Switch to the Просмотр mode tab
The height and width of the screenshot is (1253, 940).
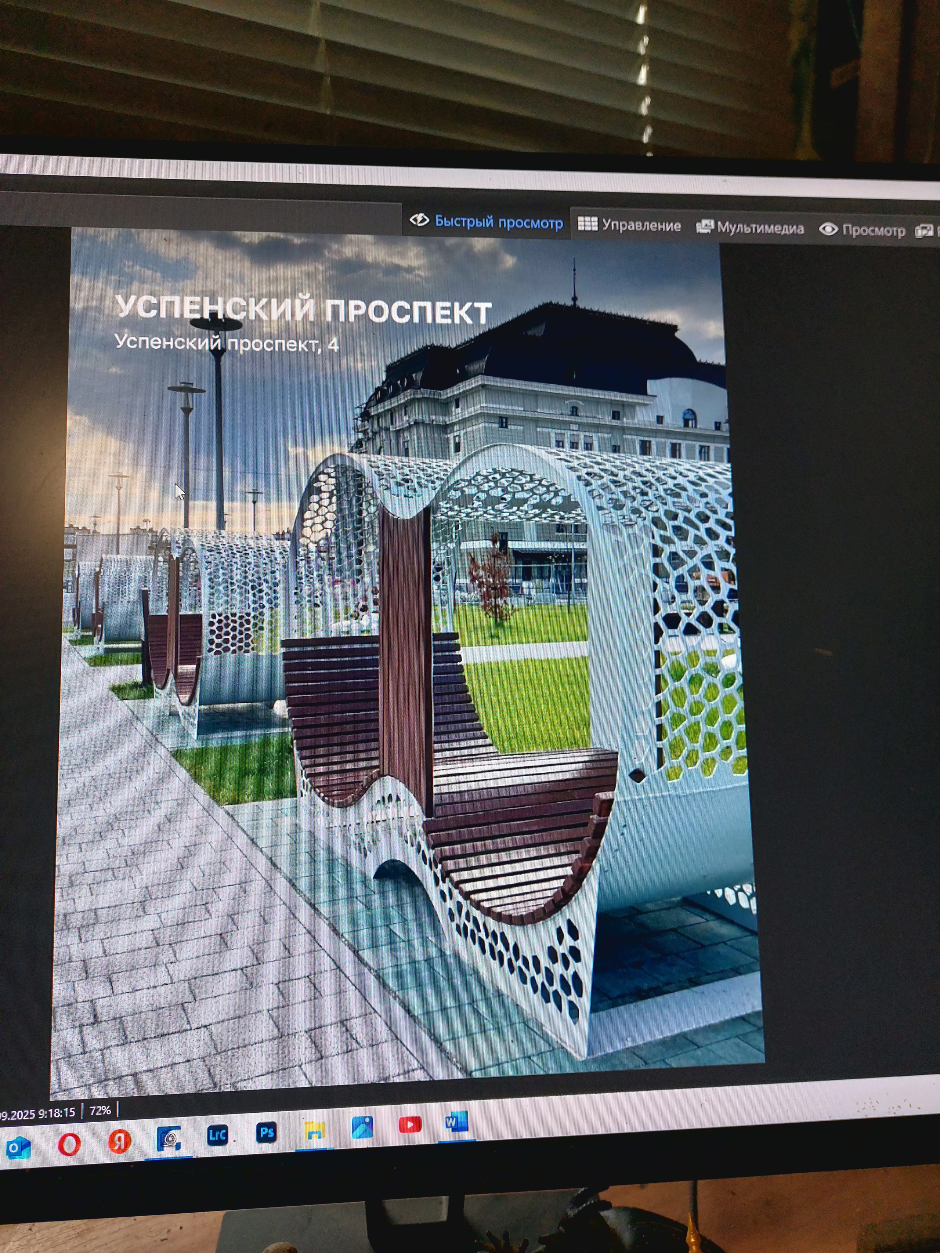(x=862, y=230)
